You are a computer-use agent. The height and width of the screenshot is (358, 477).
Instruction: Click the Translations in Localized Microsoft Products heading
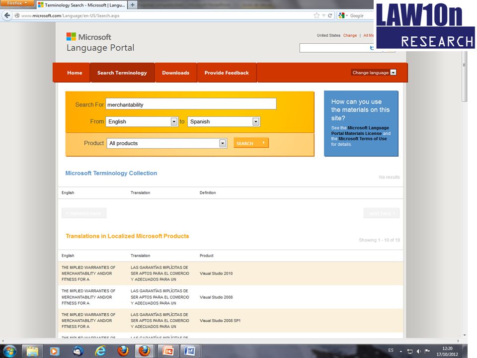point(127,236)
